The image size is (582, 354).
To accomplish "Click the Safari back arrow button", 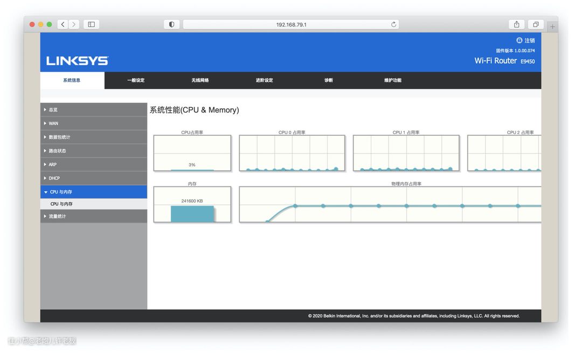I will pyautogui.click(x=63, y=24).
